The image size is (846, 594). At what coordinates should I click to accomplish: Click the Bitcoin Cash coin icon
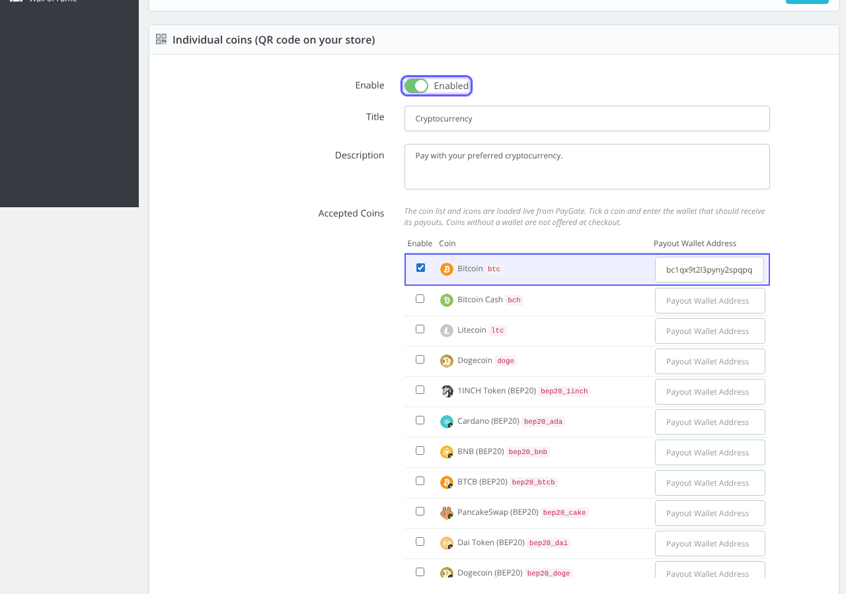pyautogui.click(x=447, y=300)
